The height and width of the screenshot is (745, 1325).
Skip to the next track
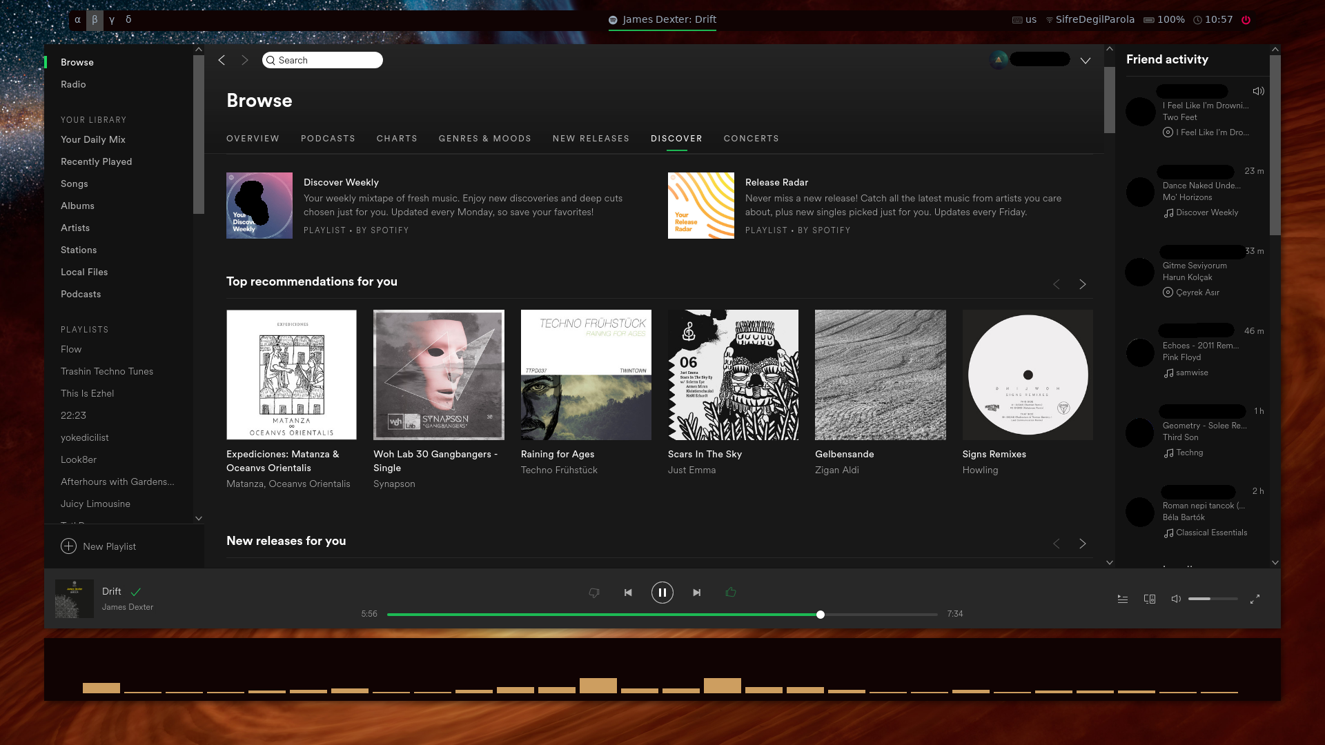(696, 593)
